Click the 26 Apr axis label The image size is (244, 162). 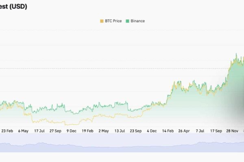[183, 131]
